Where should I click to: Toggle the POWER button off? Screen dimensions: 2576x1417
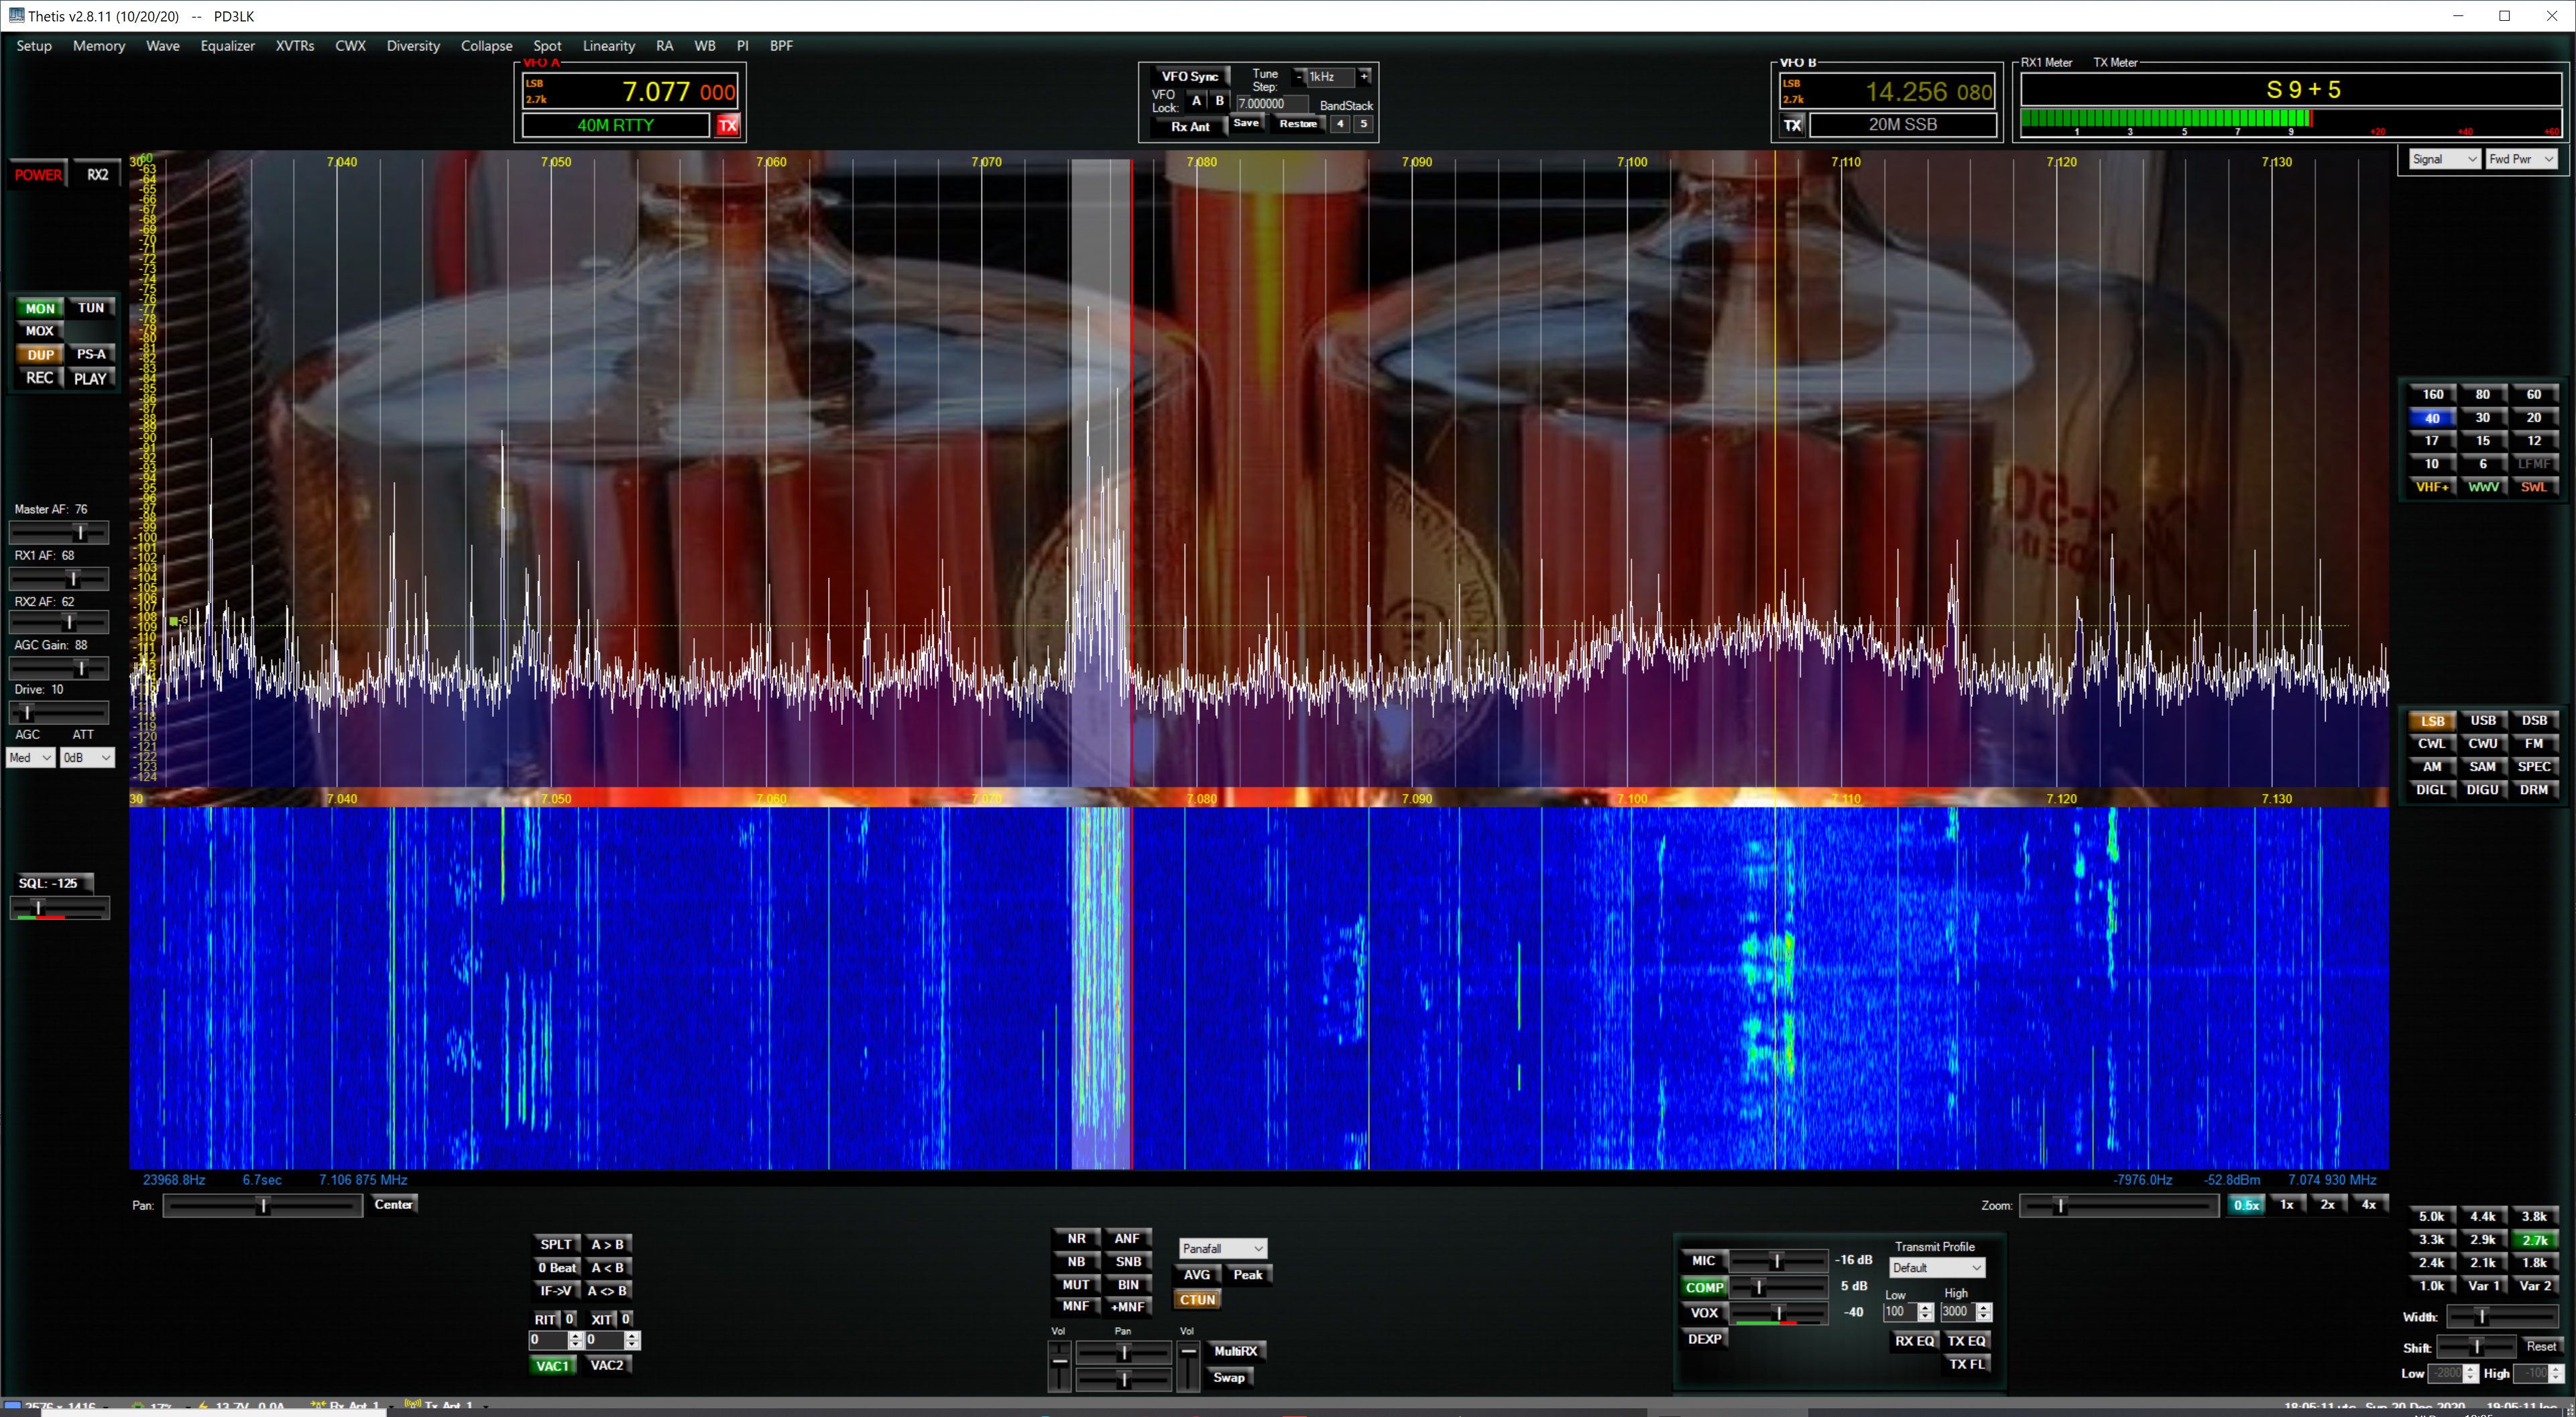[x=38, y=175]
